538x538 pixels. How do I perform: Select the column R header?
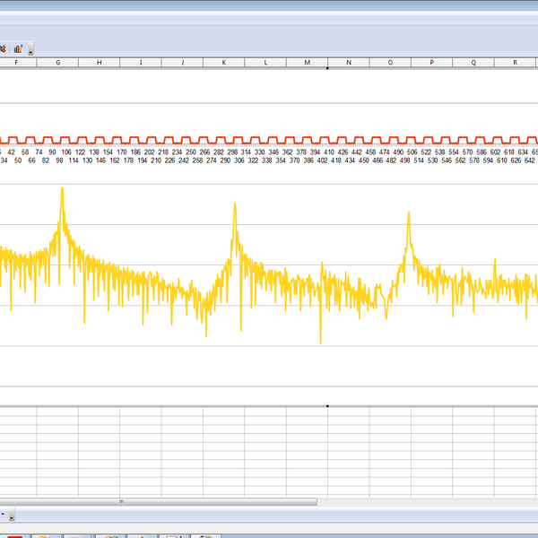515,63
